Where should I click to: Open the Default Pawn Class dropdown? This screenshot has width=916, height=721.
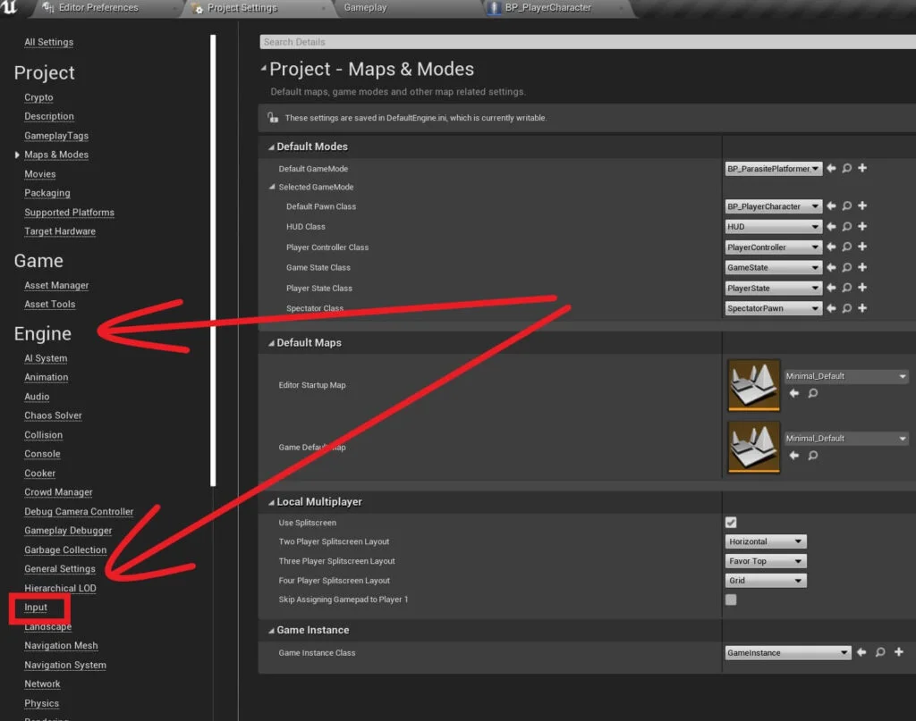click(x=774, y=206)
